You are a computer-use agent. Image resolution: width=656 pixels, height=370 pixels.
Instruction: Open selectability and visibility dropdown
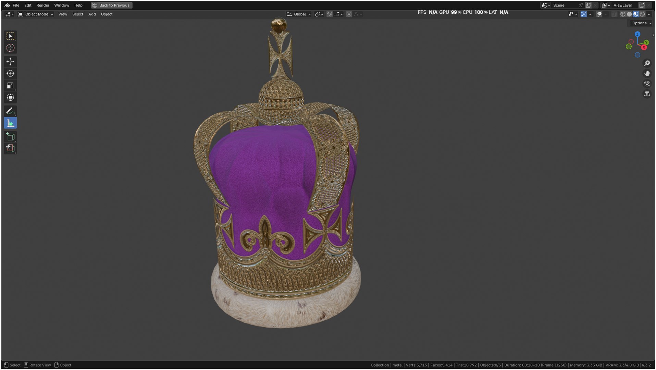(x=573, y=14)
